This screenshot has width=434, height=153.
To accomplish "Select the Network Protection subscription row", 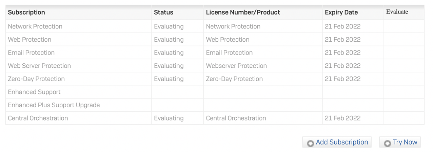I will [215, 26].
